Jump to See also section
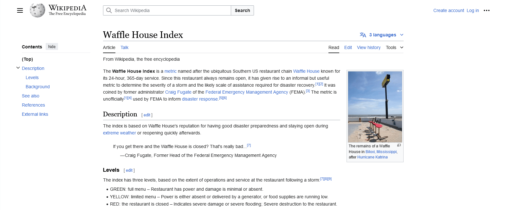Screen dimensions: 506x210 30,96
